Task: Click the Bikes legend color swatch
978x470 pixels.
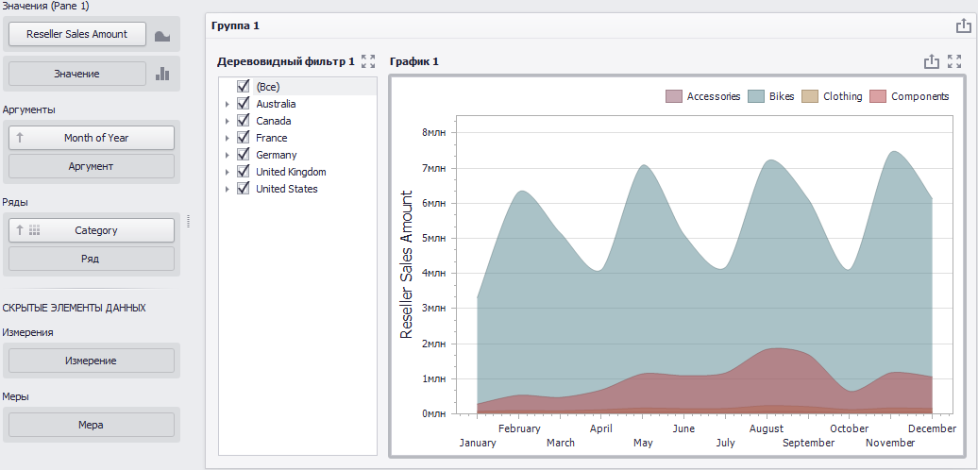Action: point(755,96)
